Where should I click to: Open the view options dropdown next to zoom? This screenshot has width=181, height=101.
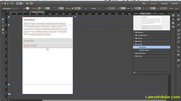pyautogui.click(x=27, y=4)
